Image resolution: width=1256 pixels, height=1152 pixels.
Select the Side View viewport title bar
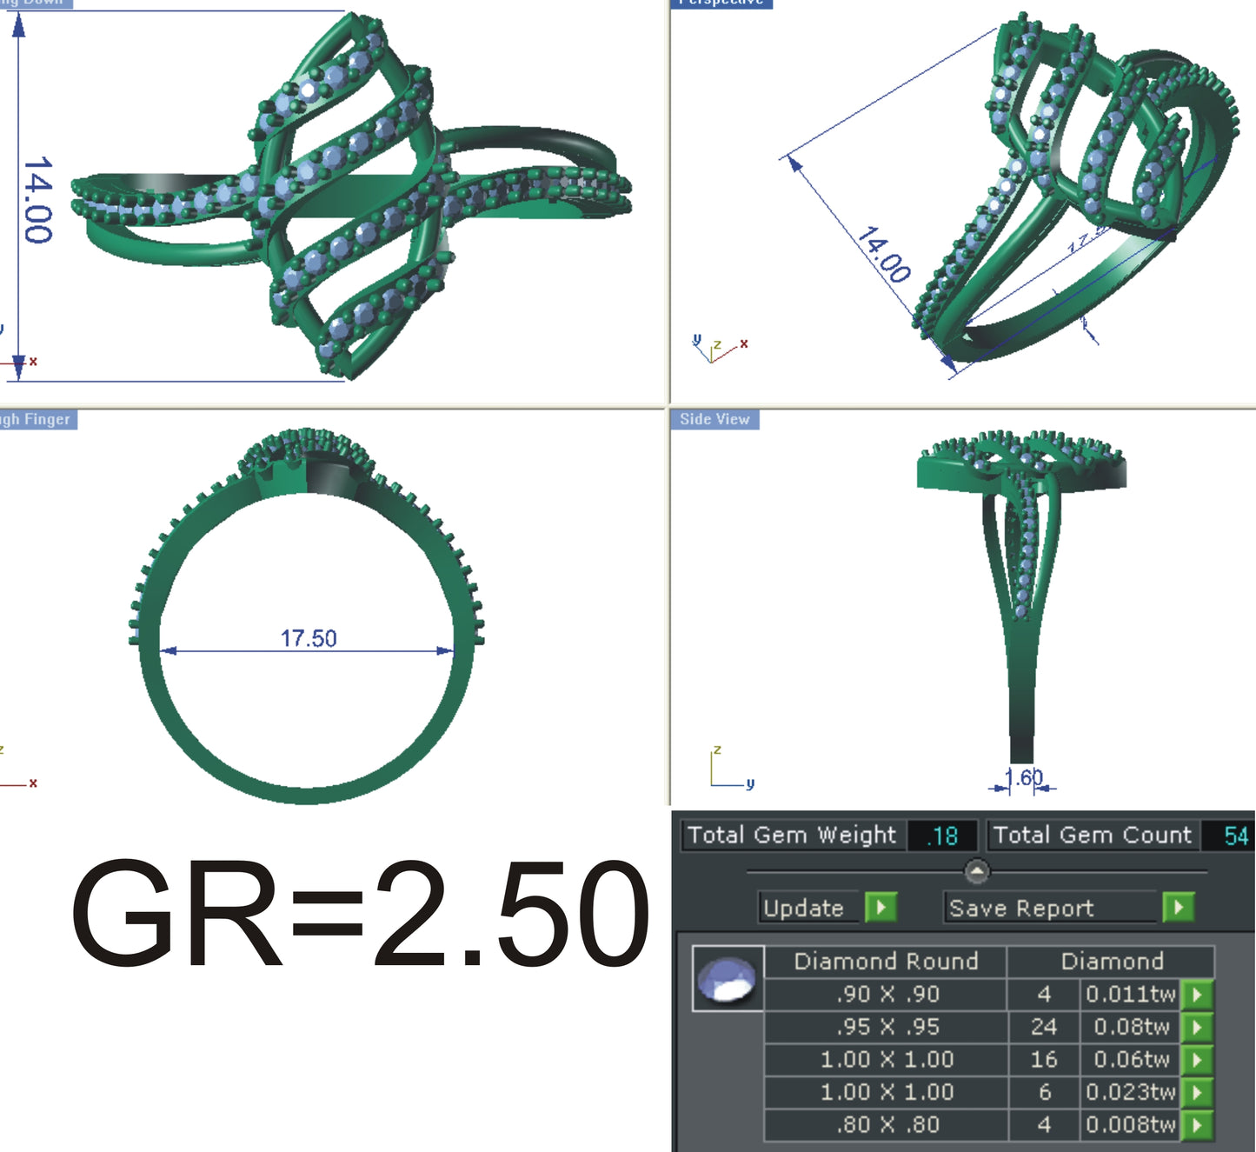(714, 419)
